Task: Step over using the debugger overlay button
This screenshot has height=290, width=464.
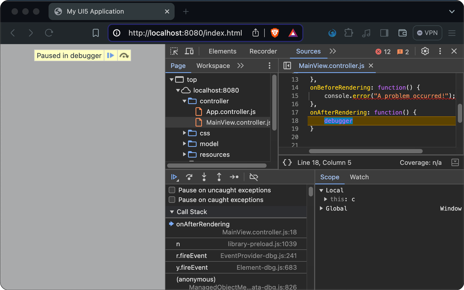Action: (x=124, y=55)
